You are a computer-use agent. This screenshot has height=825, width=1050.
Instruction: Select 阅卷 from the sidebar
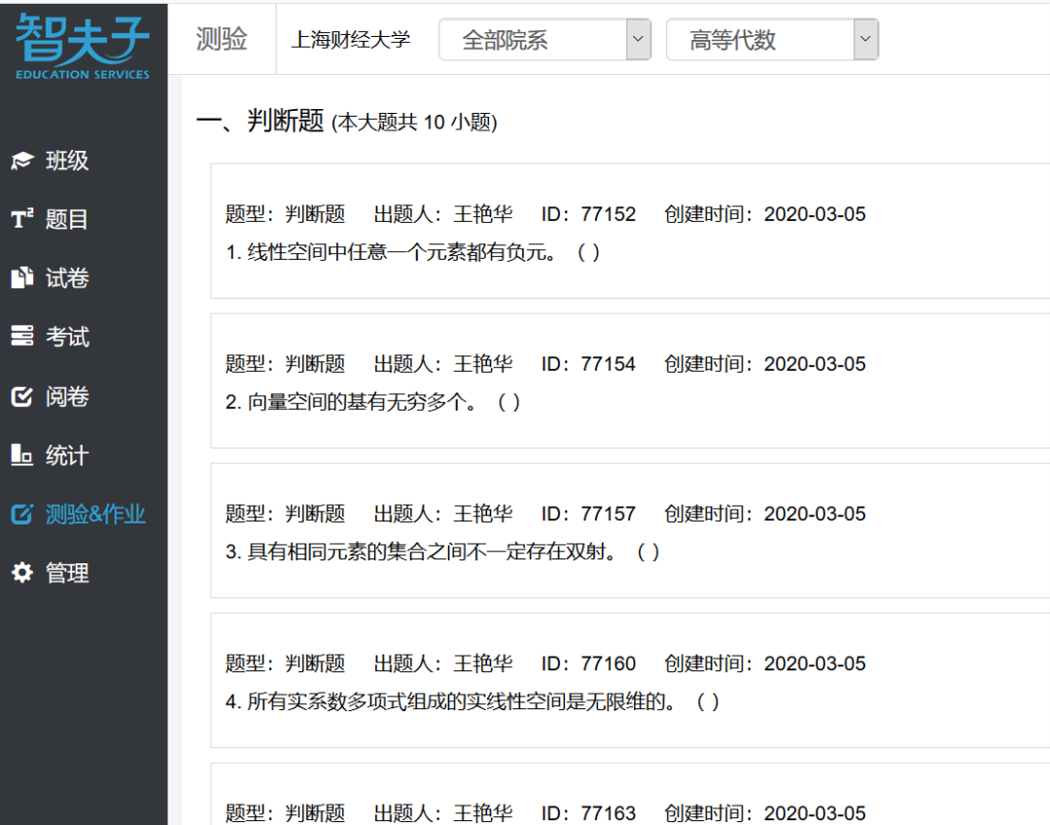click(x=67, y=396)
